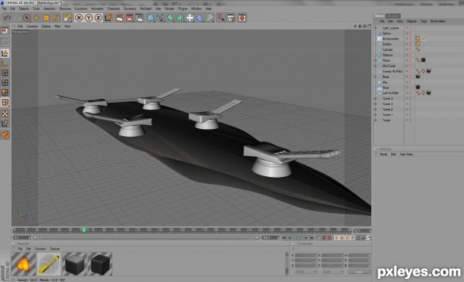Open the Selection menu
Viewport: 464px width, 282px height.
49,8
